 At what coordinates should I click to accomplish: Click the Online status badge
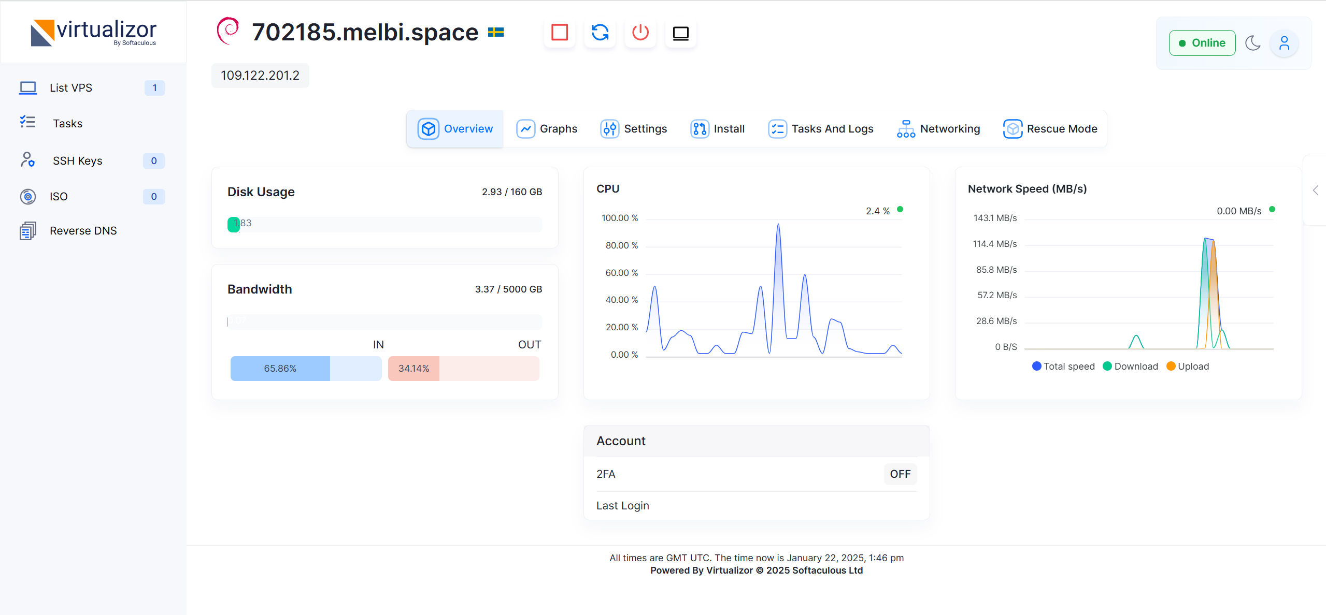click(1202, 43)
